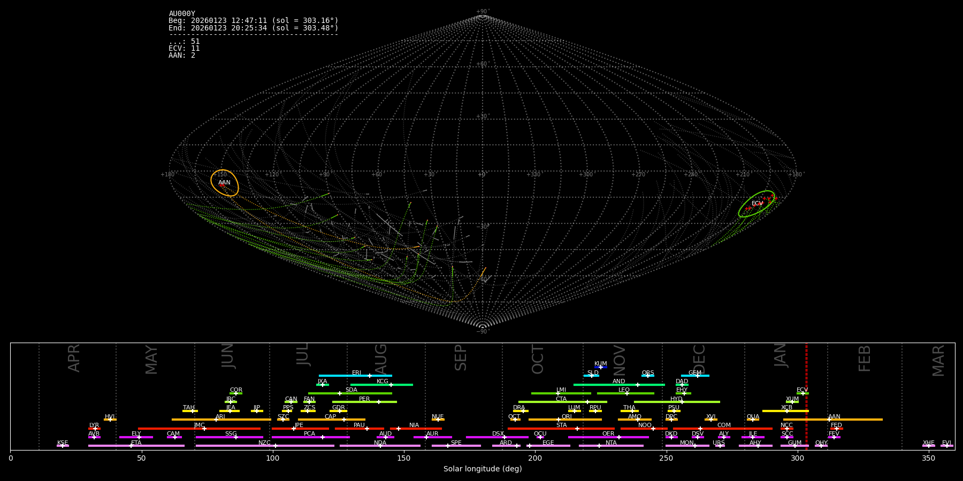Click the GEM shower label in timeline

[695, 373]
